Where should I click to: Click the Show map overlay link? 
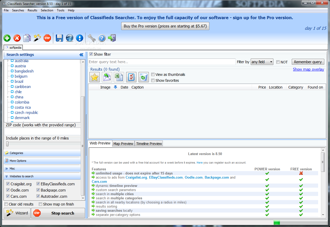coord(309,69)
